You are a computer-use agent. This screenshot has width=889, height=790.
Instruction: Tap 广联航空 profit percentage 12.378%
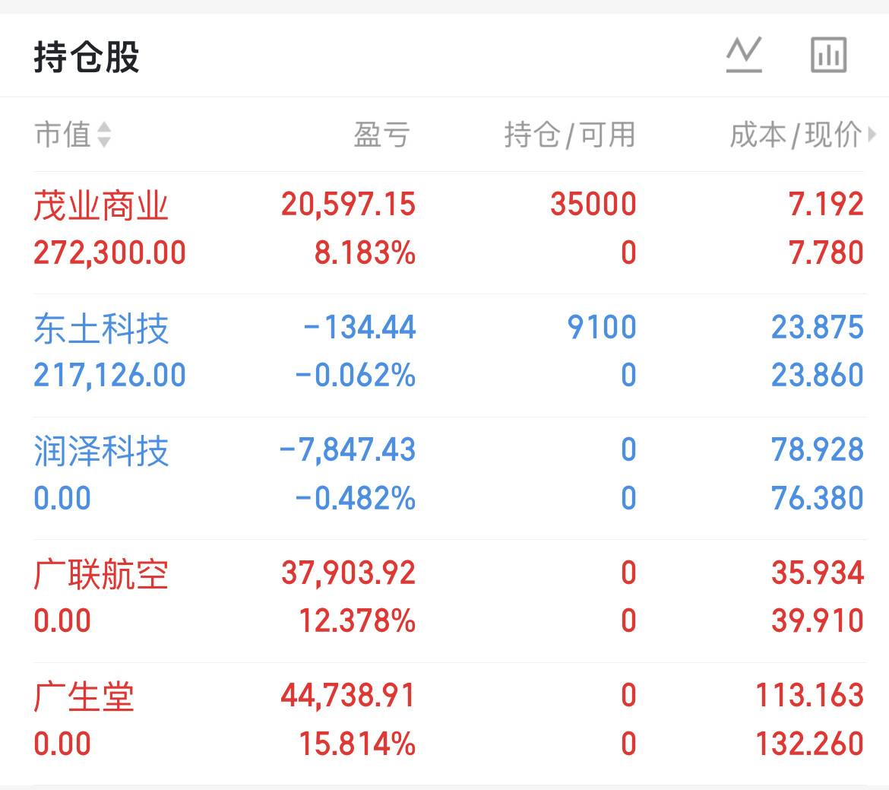point(357,621)
